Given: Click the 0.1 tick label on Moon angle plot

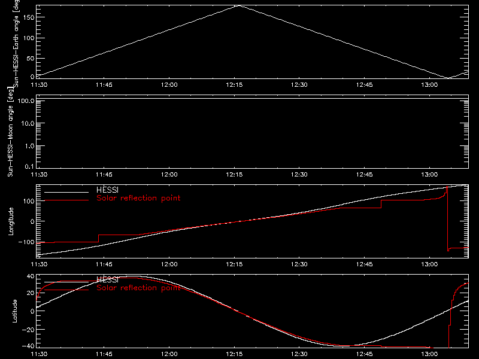Looking at the screenshot, I should pos(29,166).
